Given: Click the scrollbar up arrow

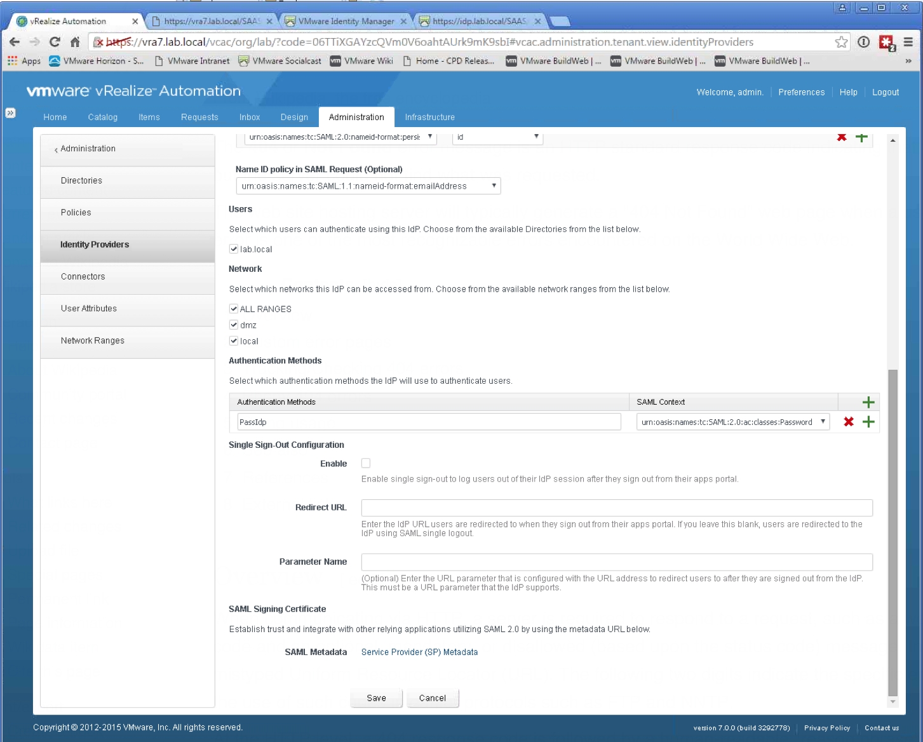Looking at the screenshot, I should 893,140.
